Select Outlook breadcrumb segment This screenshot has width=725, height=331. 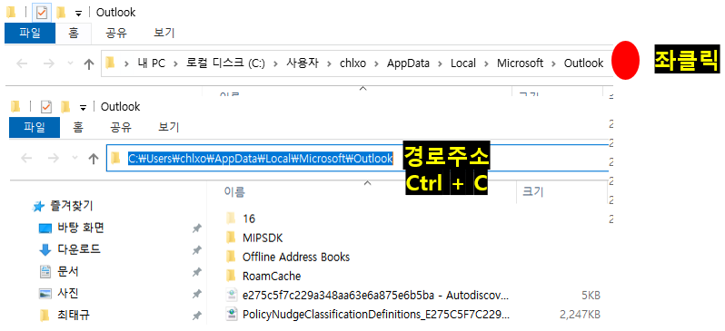(x=583, y=63)
